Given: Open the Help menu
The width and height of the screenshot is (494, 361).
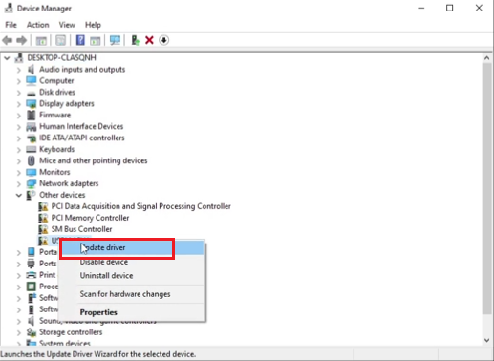Looking at the screenshot, I should point(93,25).
